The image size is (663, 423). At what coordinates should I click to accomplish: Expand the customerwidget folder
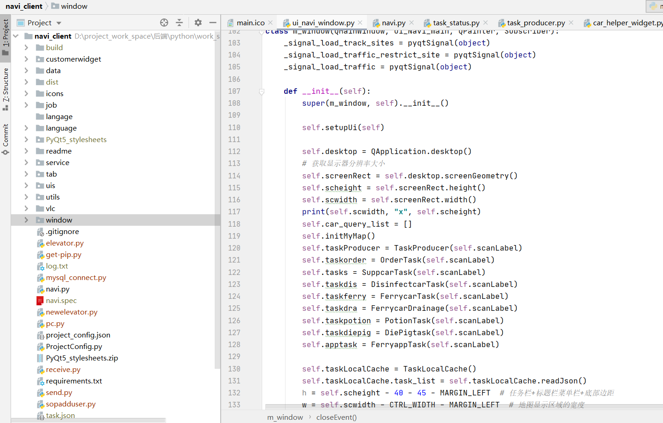(26, 59)
